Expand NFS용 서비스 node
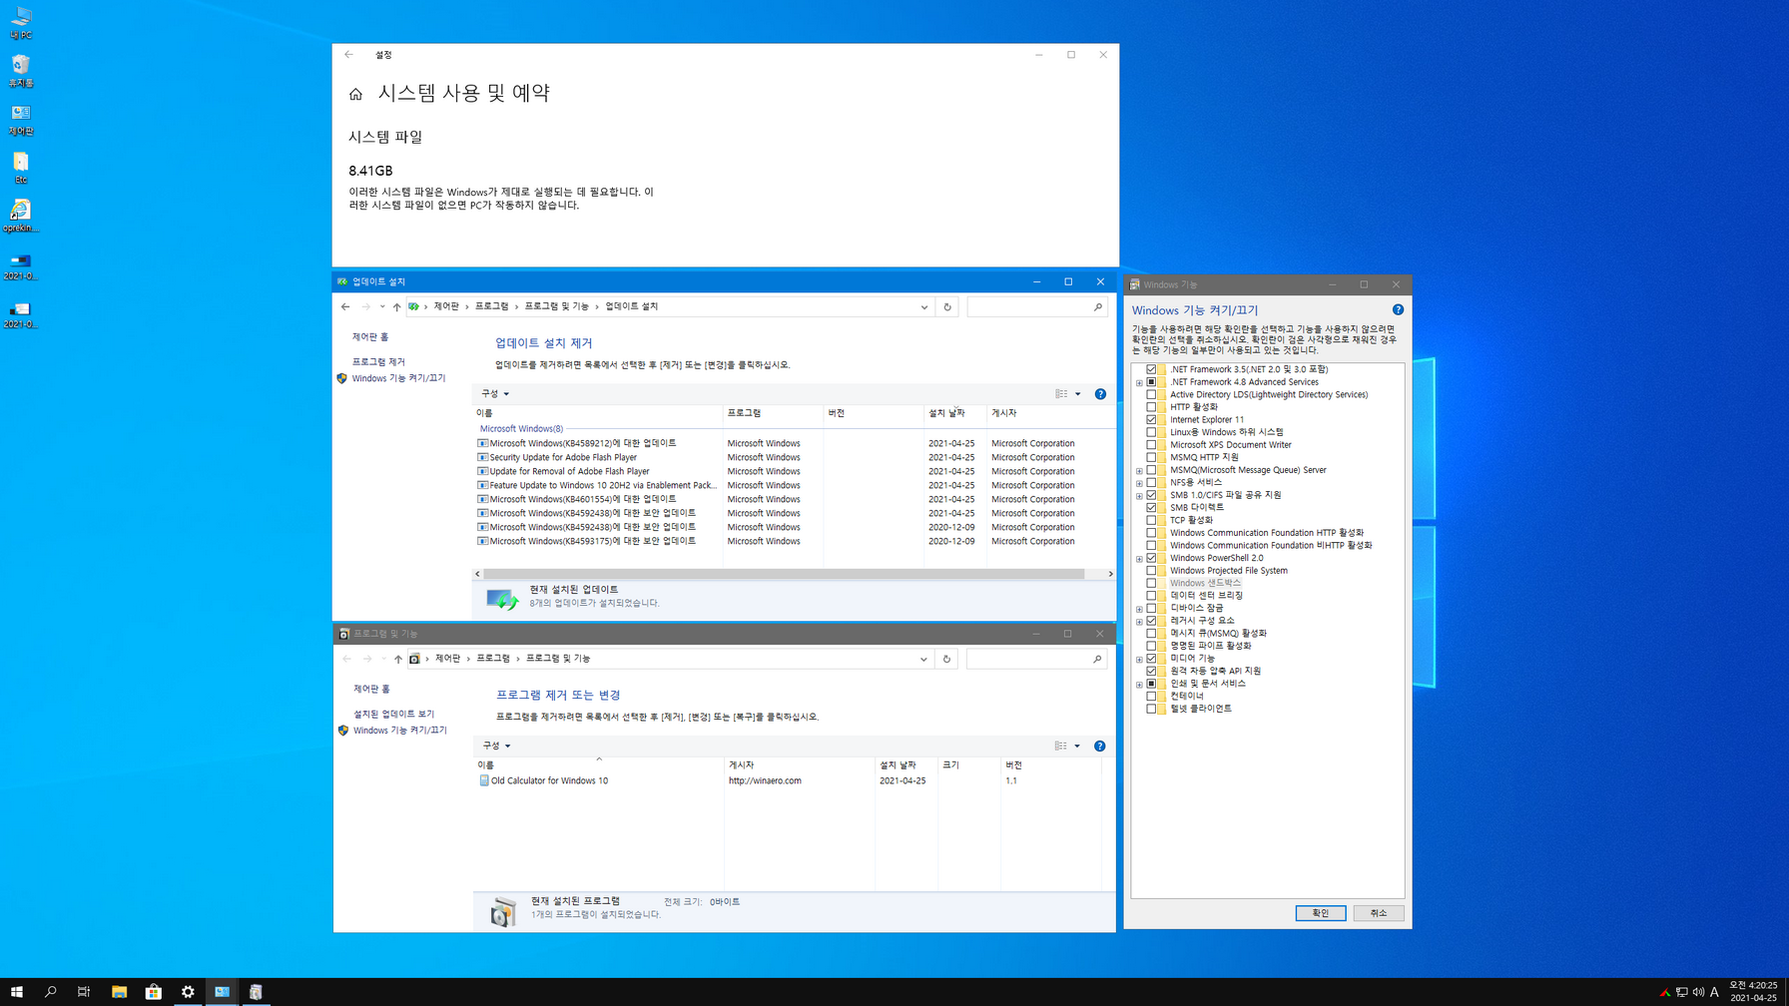The width and height of the screenshot is (1789, 1006). coord(1139,483)
